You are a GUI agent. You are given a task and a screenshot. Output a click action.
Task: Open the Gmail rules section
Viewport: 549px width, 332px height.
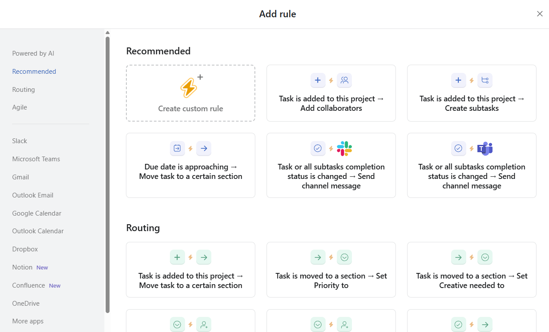click(20, 177)
